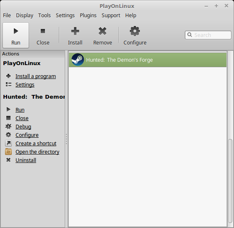
Task: Open the File menu
Action: [x=7, y=16]
